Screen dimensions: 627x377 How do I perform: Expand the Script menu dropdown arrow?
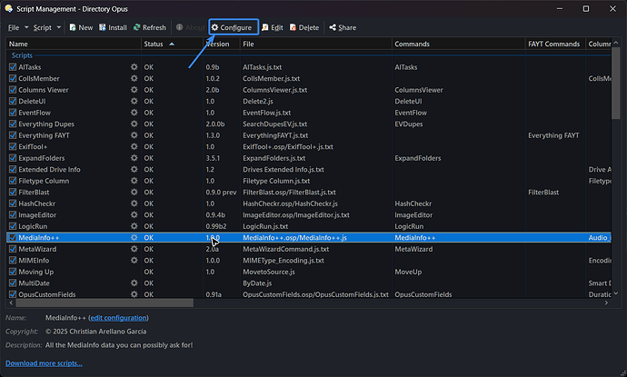[59, 27]
